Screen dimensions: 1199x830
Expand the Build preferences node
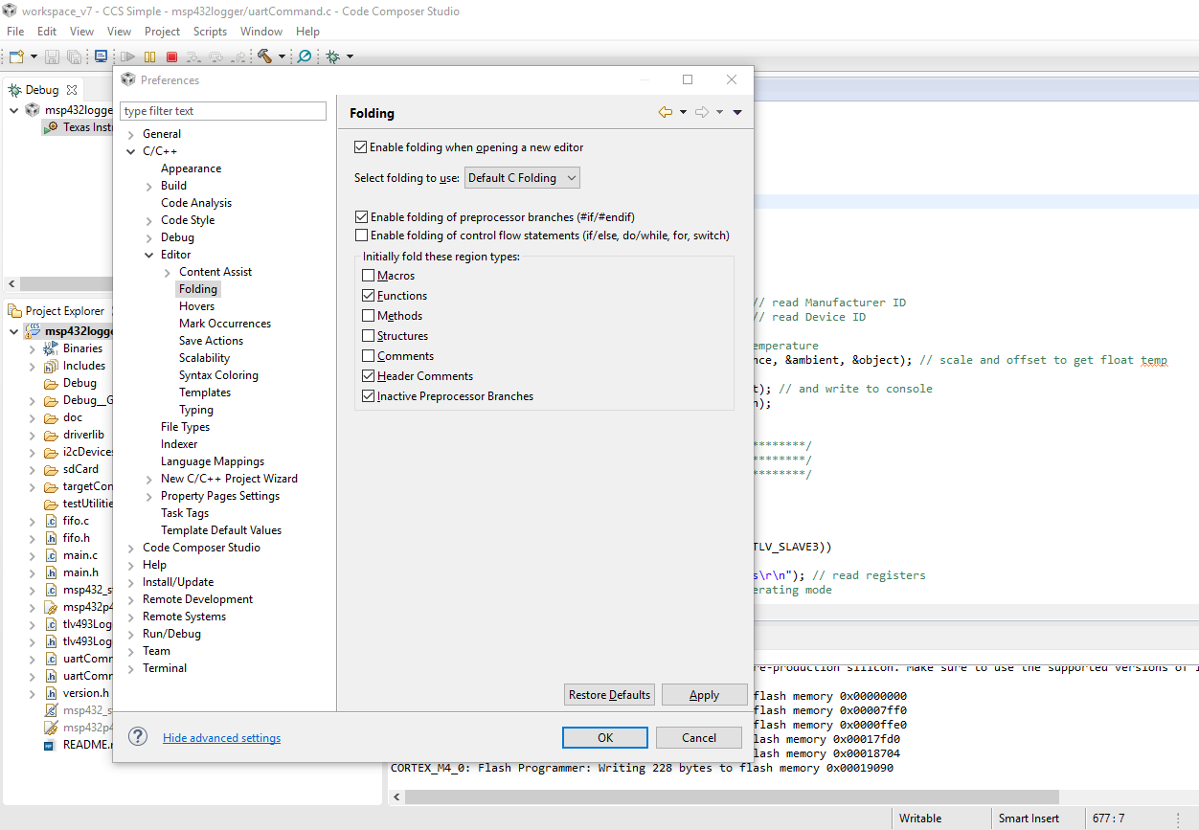(149, 186)
